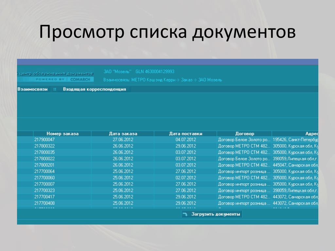Click order date 26.06.2012 in row 217800201
The image size is (335, 251).
123,165
